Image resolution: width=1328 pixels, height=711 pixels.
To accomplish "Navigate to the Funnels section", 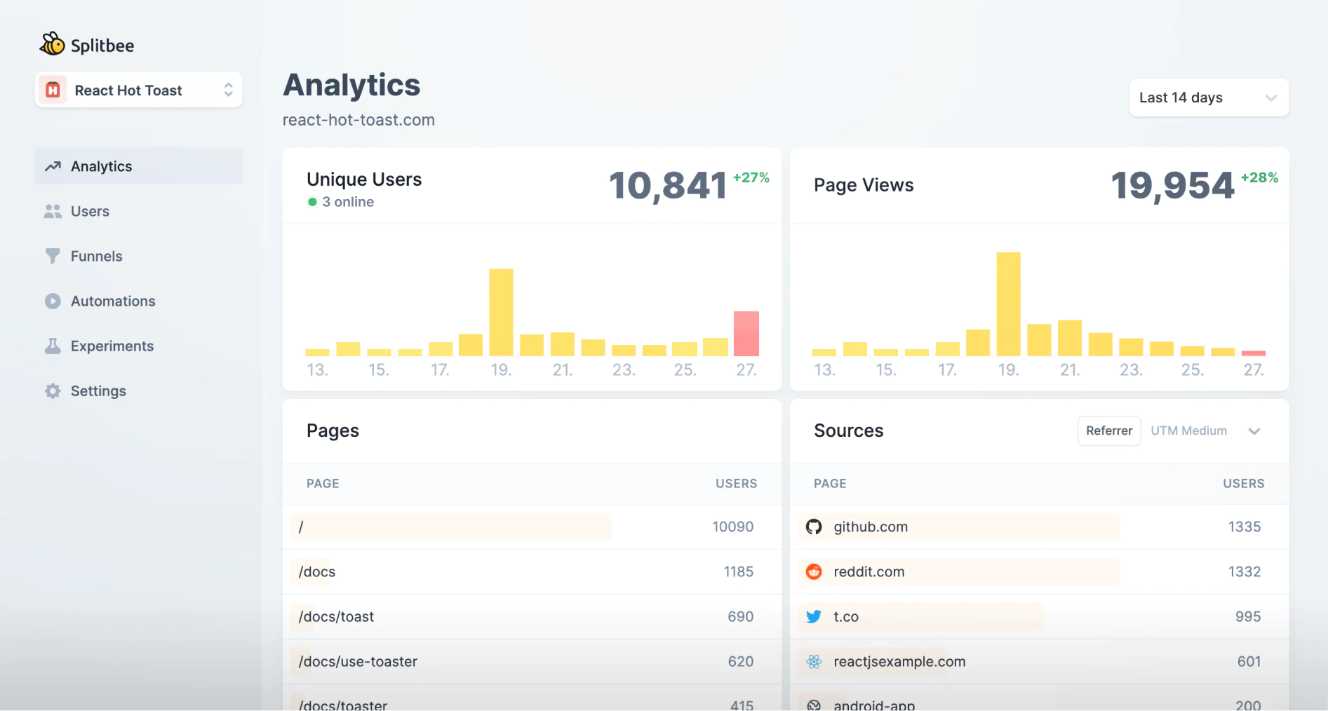I will coord(95,256).
